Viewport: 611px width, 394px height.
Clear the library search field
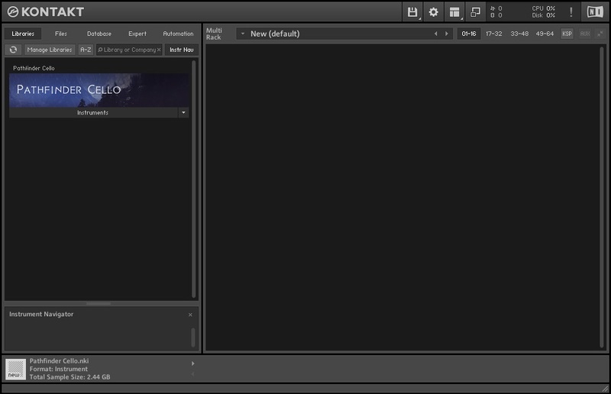point(159,50)
